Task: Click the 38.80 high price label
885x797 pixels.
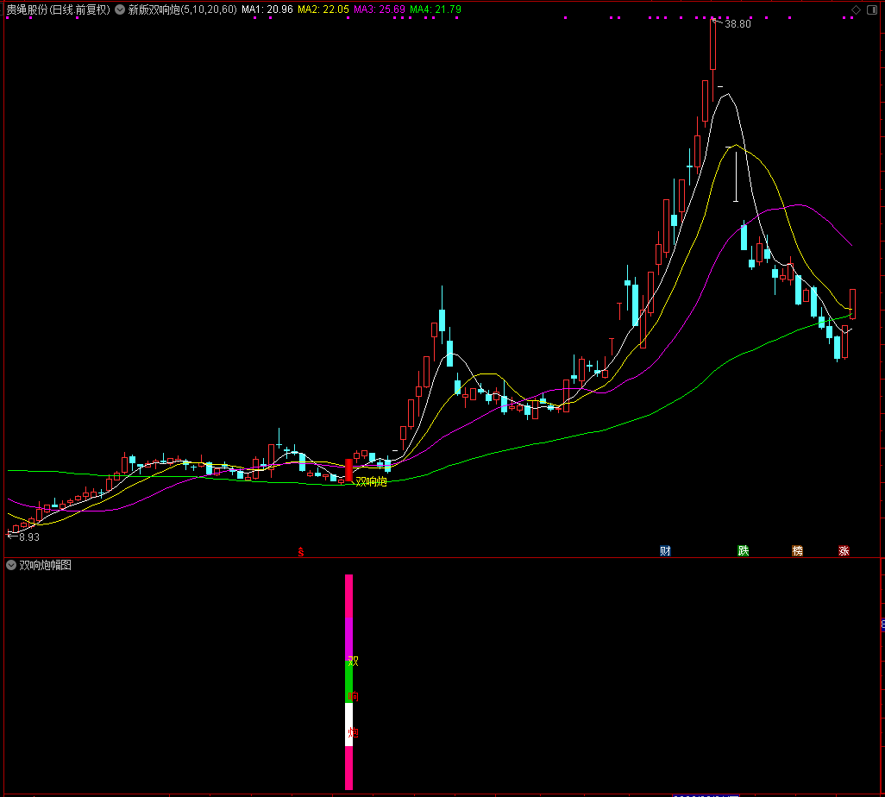Action: (737, 24)
